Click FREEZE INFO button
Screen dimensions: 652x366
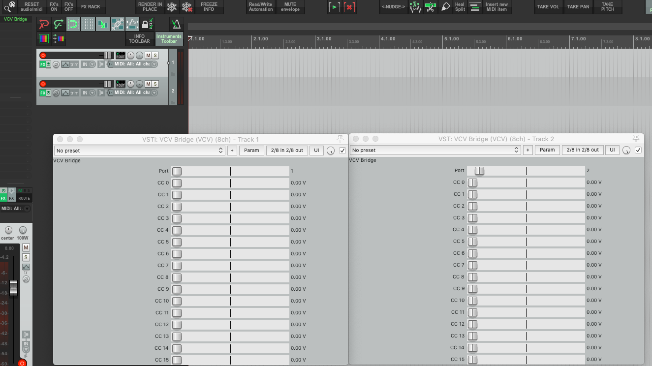point(209,7)
